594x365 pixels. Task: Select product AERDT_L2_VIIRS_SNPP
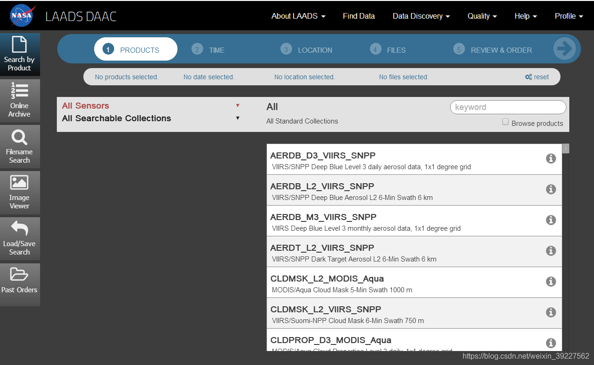point(414,252)
